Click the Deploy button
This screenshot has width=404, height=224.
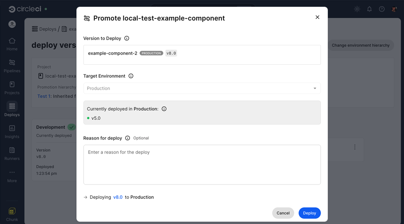pos(309,213)
